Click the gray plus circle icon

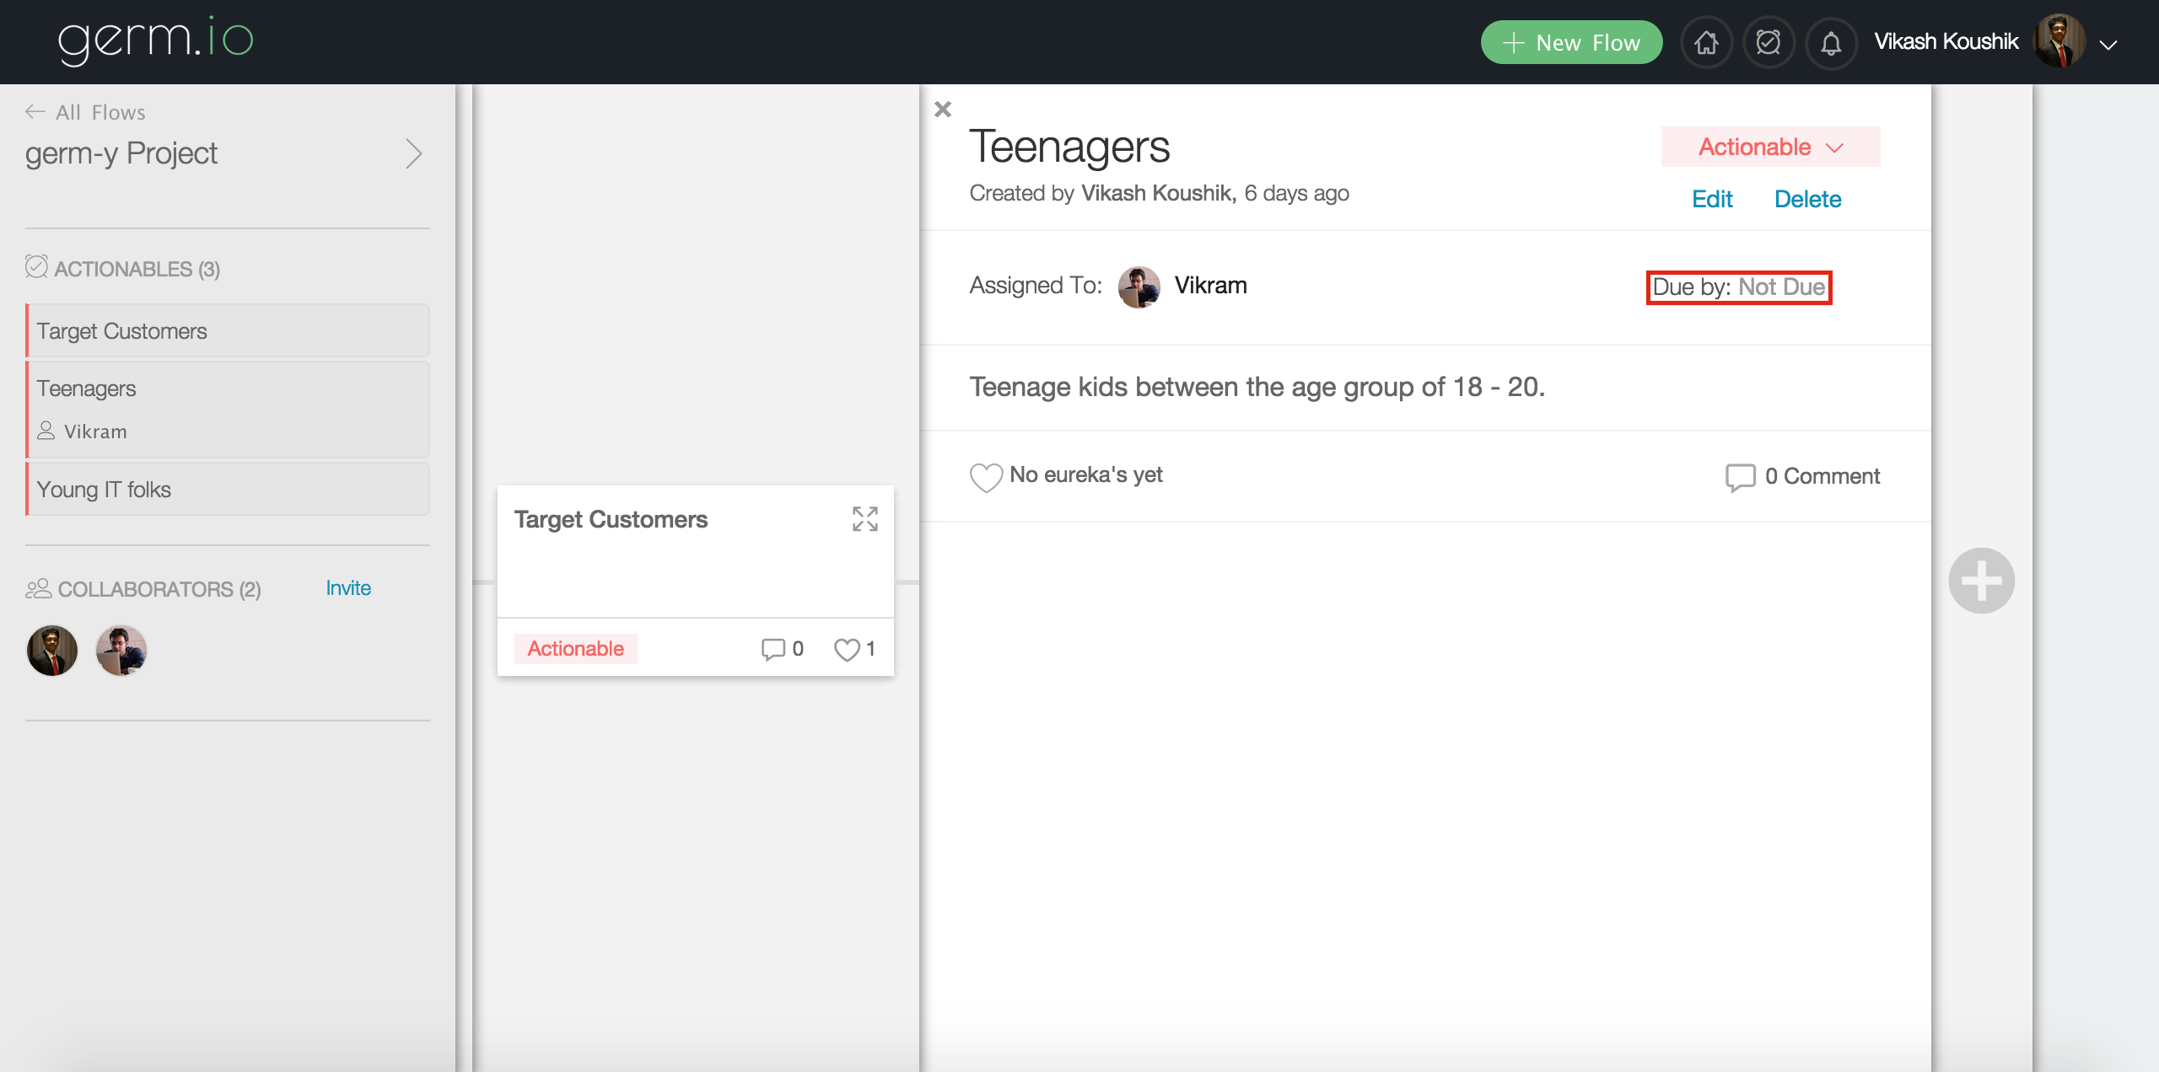pos(1981,581)
